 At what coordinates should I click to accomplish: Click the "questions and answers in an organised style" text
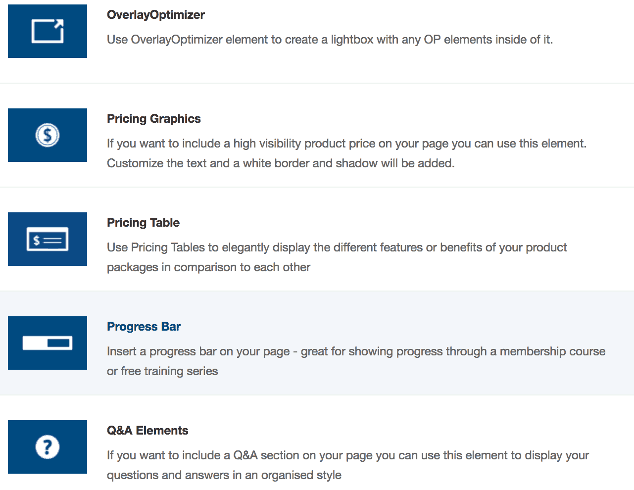pyautogui.click(x=224, y=475)
